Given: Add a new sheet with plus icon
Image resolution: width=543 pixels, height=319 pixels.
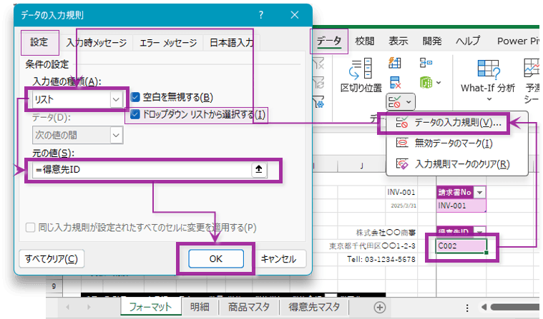Looking at the screenshot, I should (x=380, y=308).
